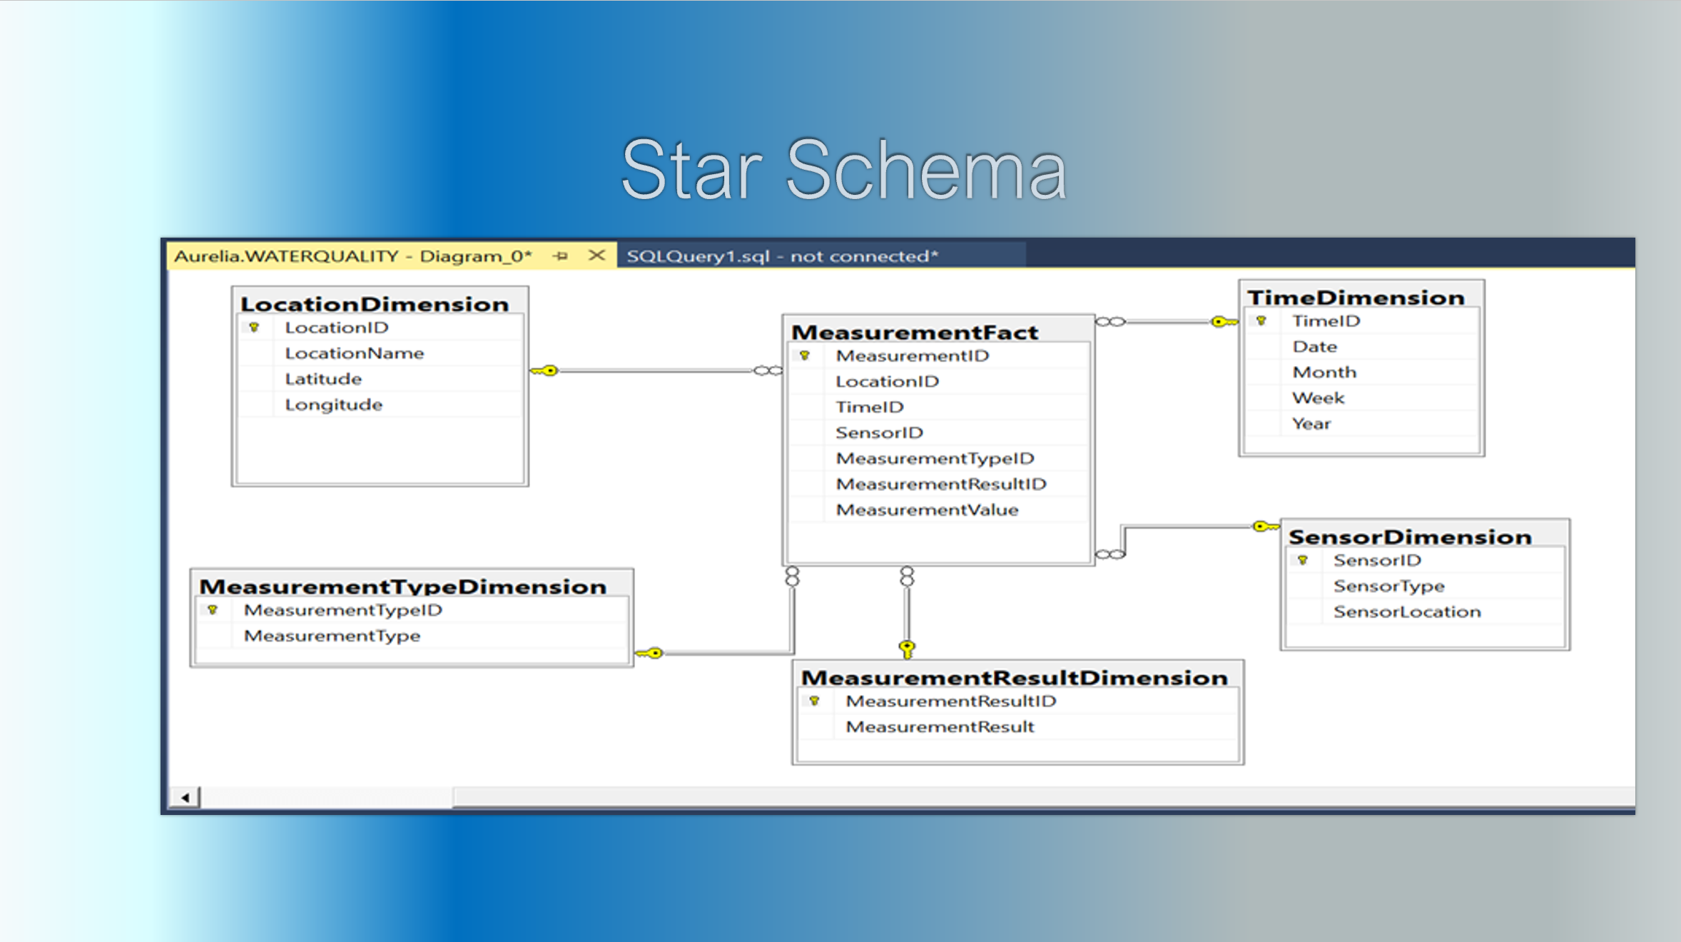Viewport: 1681px width, 942px height.
Task: Select the SensorType column
Action: [x=1426, y=586]
